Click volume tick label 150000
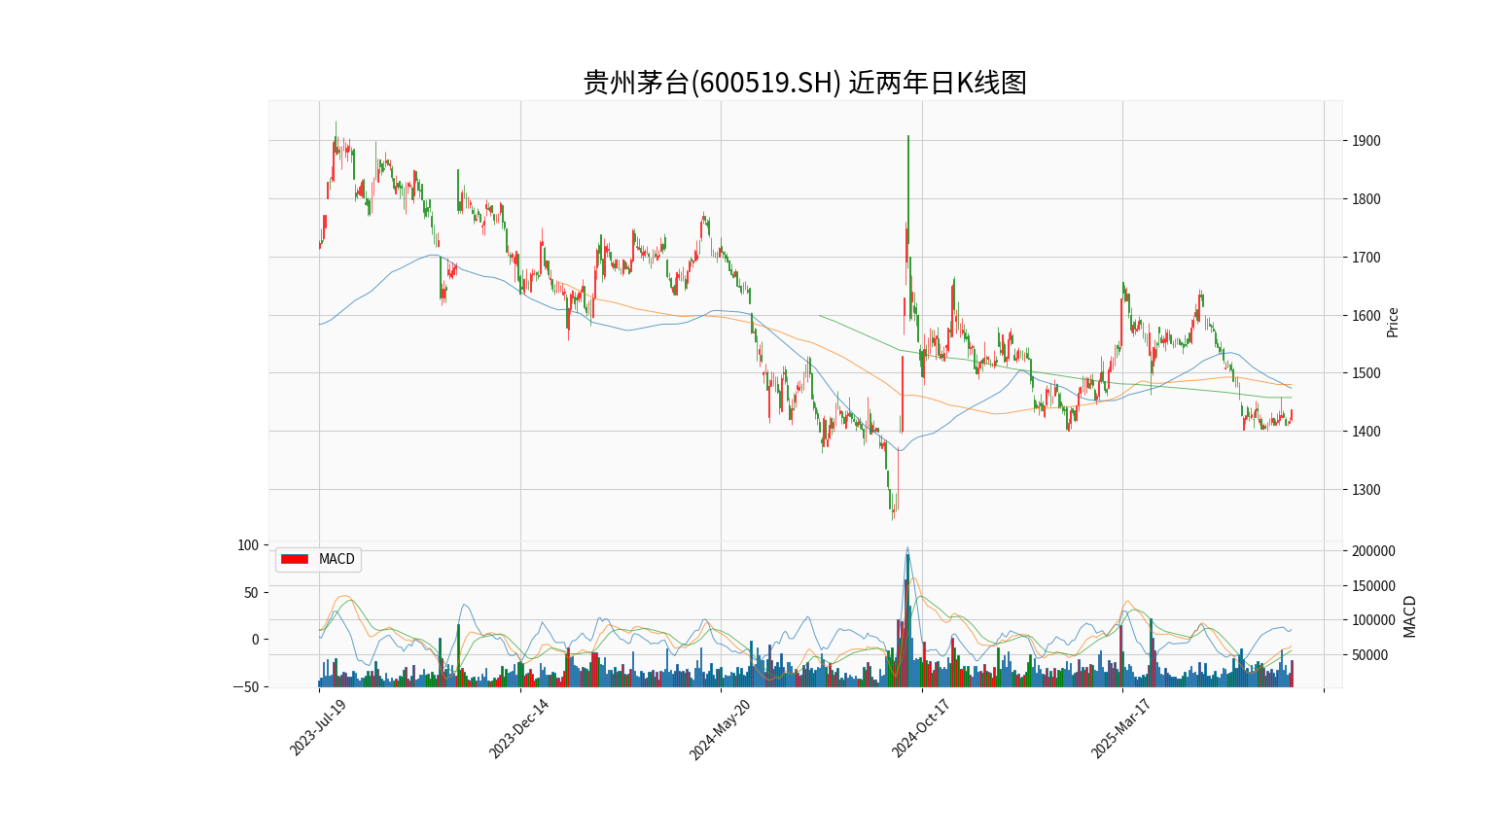Viewport: 1491px width, 838px height. [1373, 586]
